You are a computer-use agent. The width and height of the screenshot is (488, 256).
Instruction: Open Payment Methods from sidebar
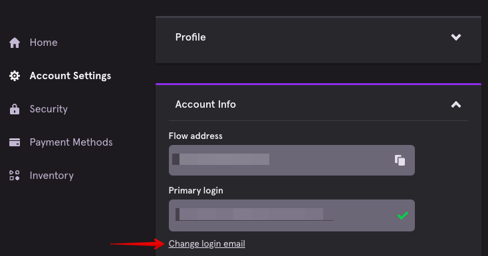coord(71,142)
